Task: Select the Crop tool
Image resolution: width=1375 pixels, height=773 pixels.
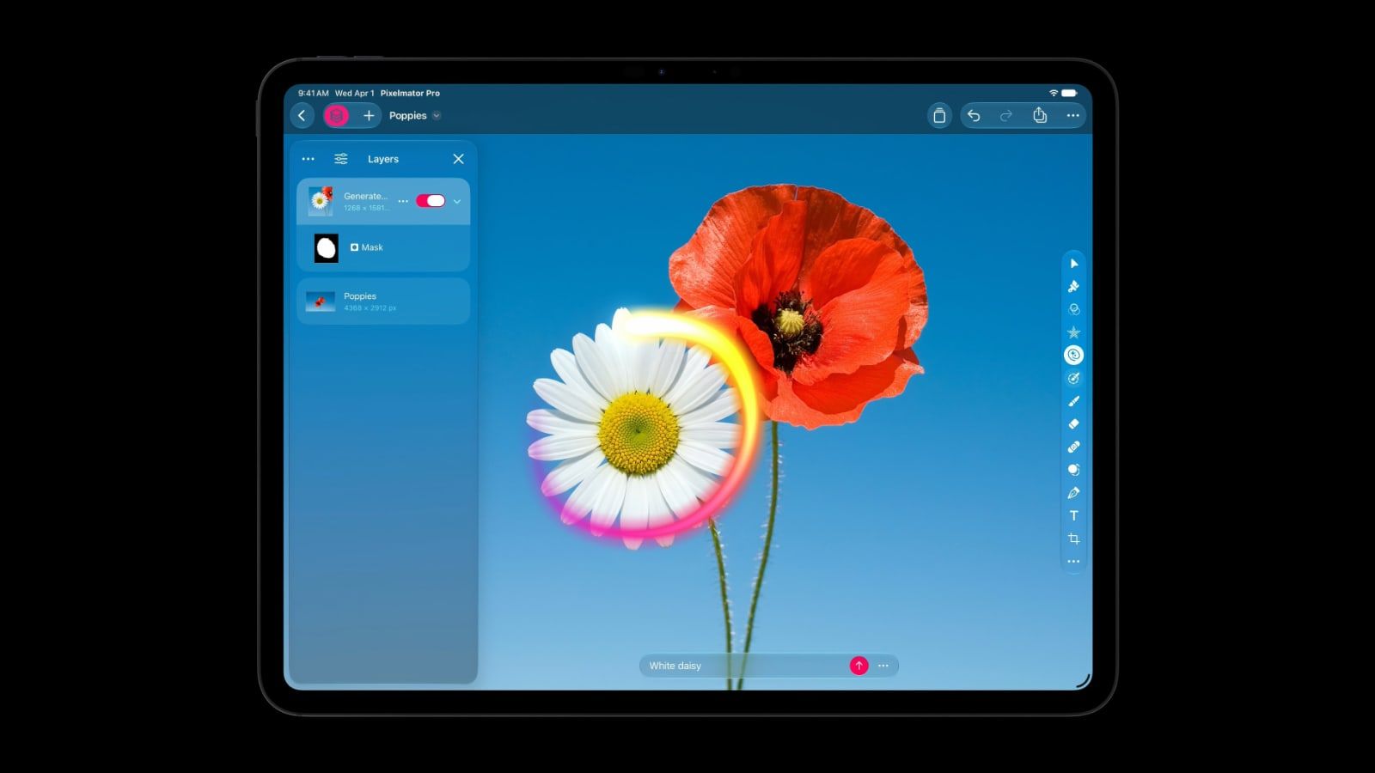Action: [1073, 539]
